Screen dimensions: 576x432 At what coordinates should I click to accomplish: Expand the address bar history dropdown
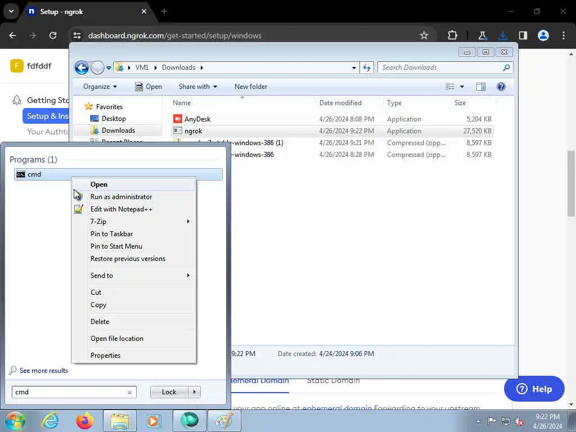354,67
